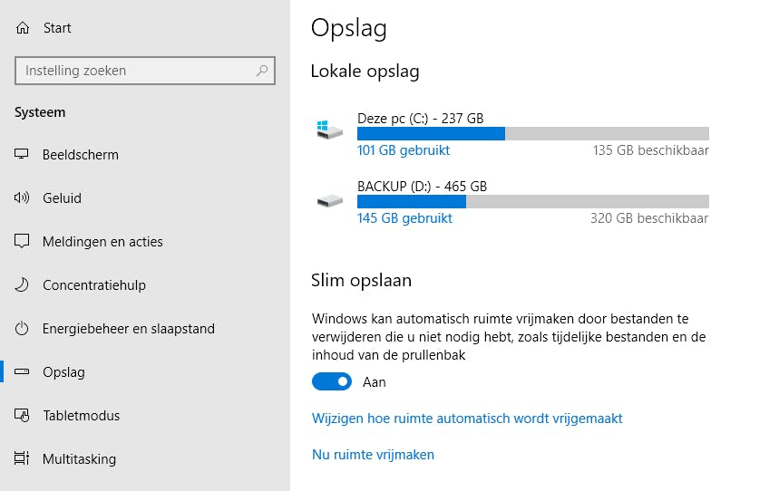Turn off the Slim opslaan toggle
The width and height of the screenshot is (769, 491).
pyautogui.click(x=331, y=382)
